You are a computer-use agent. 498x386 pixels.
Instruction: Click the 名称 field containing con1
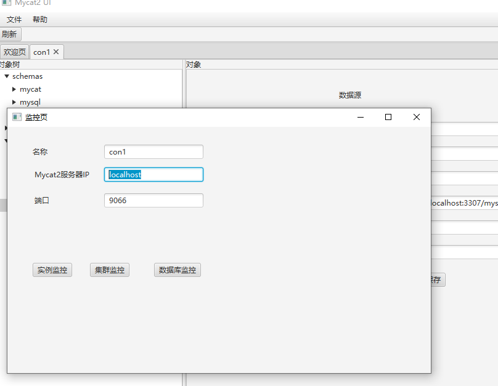153,152
